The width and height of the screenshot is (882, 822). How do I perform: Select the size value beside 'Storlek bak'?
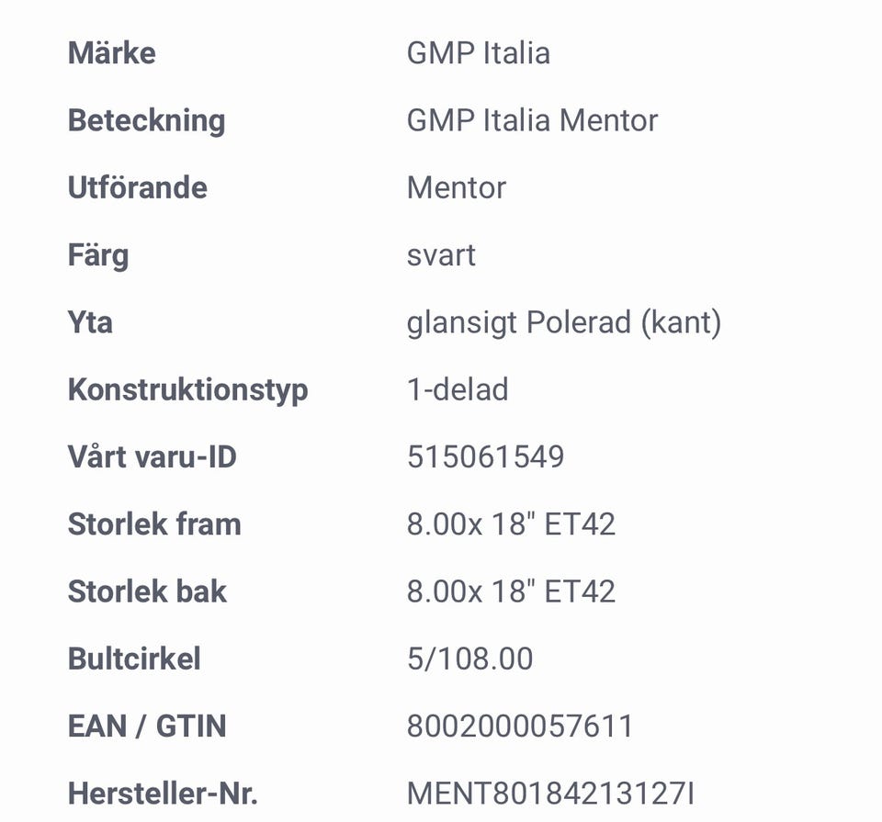tap(511, 591)
